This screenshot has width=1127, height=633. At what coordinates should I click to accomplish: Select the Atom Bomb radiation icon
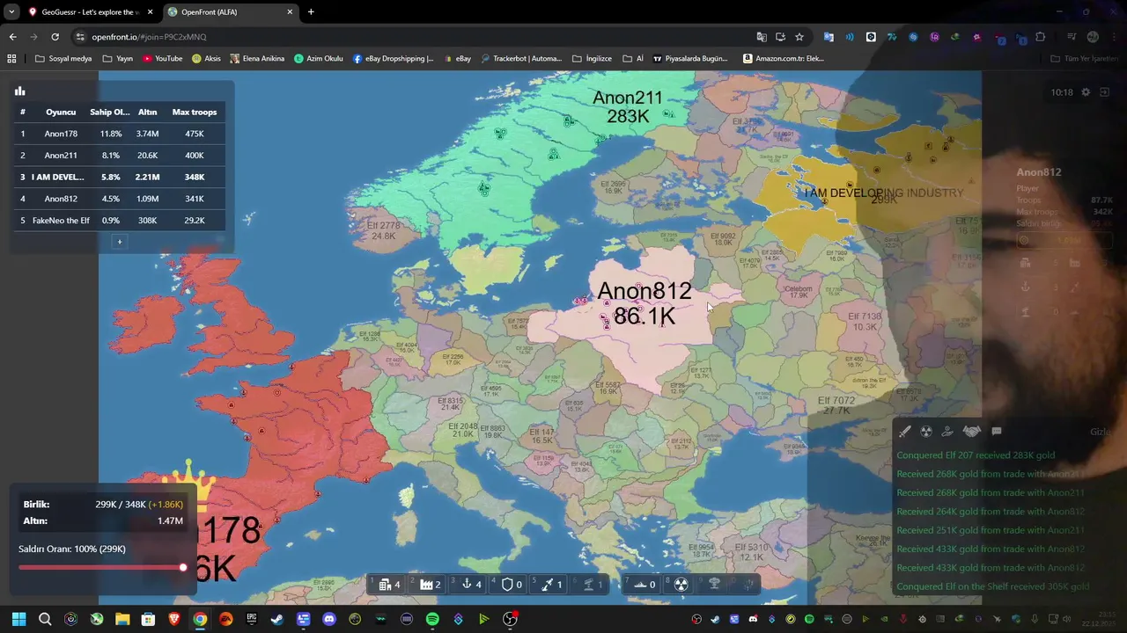(681, 584)
